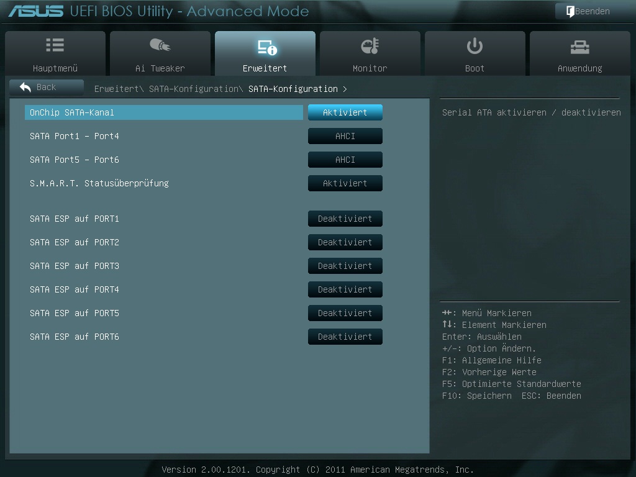This screenshot has height=477, width=636.
Task: Switch to the Anwendung tab
Action: click(x=580, y=53)
